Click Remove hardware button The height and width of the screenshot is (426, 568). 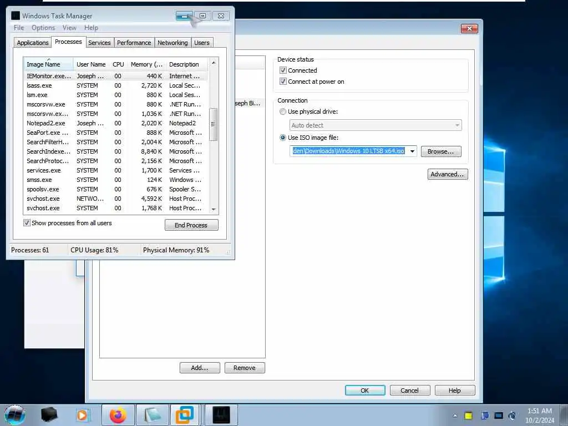(245, 368)
